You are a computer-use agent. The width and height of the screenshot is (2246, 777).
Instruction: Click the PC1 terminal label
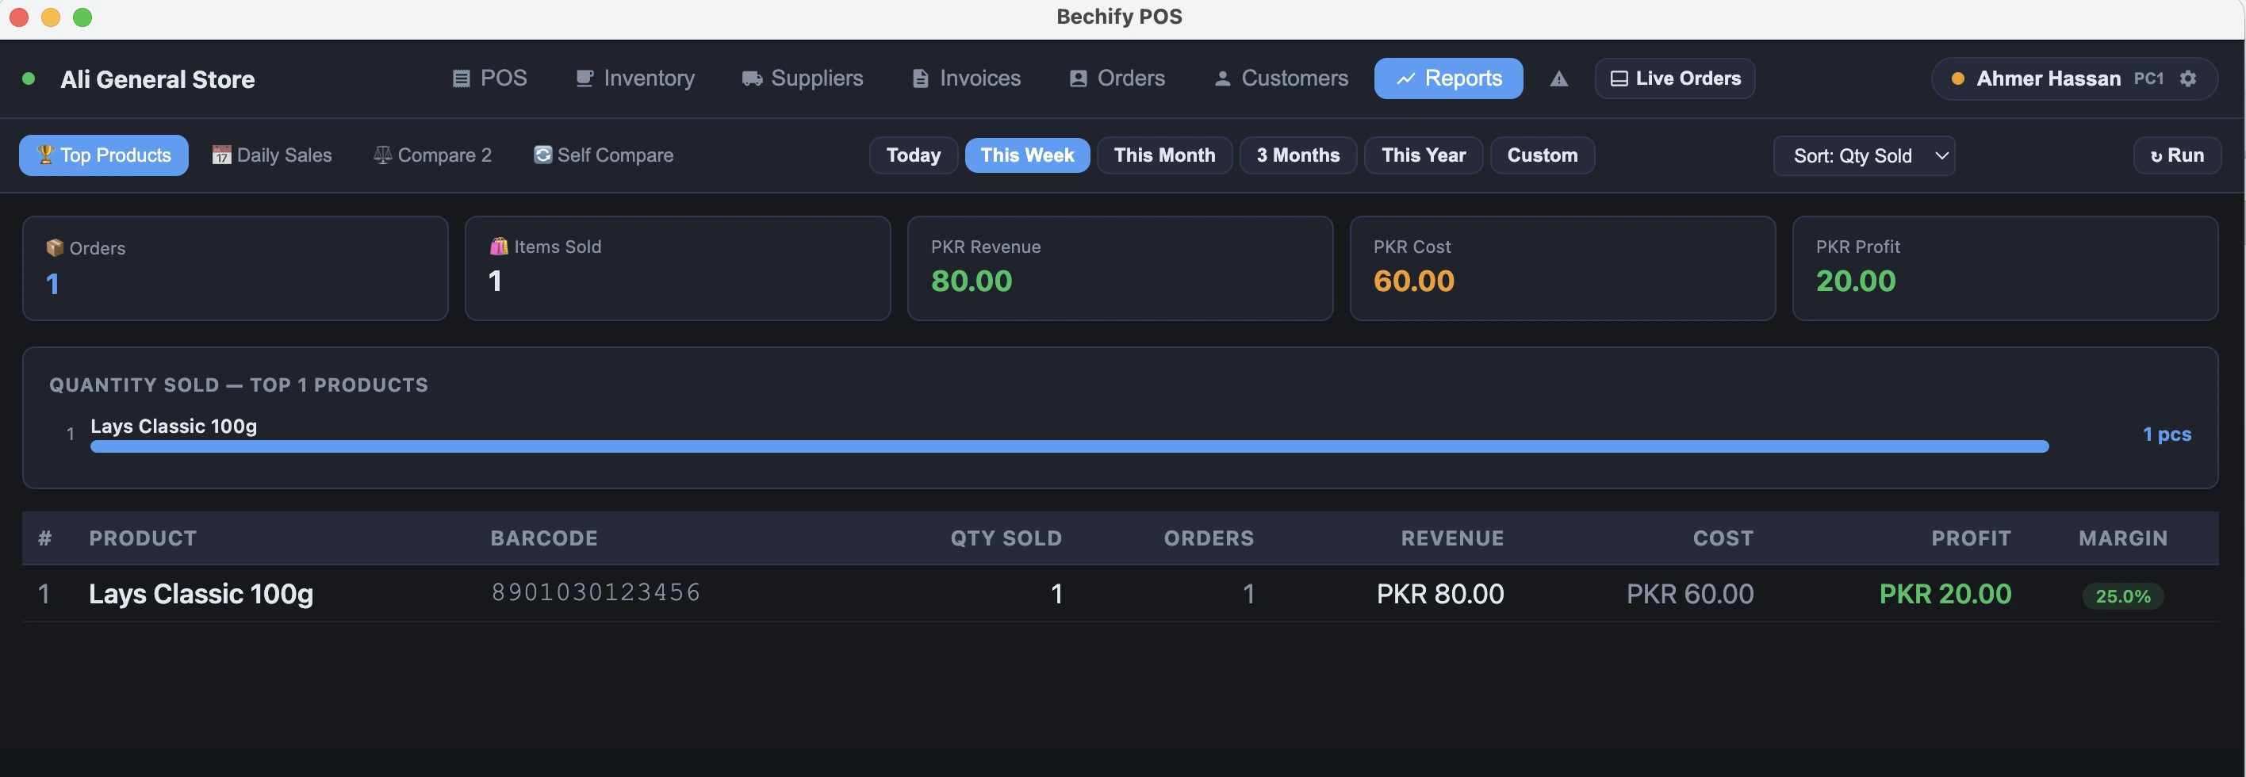point(2148,78)
